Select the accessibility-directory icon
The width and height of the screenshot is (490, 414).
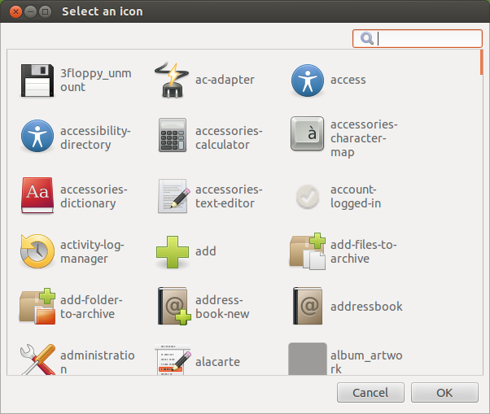(37, 136)
